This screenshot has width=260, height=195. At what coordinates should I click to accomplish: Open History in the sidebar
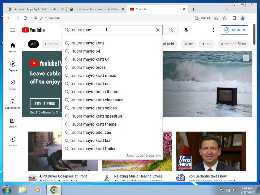tap(13, 141)
